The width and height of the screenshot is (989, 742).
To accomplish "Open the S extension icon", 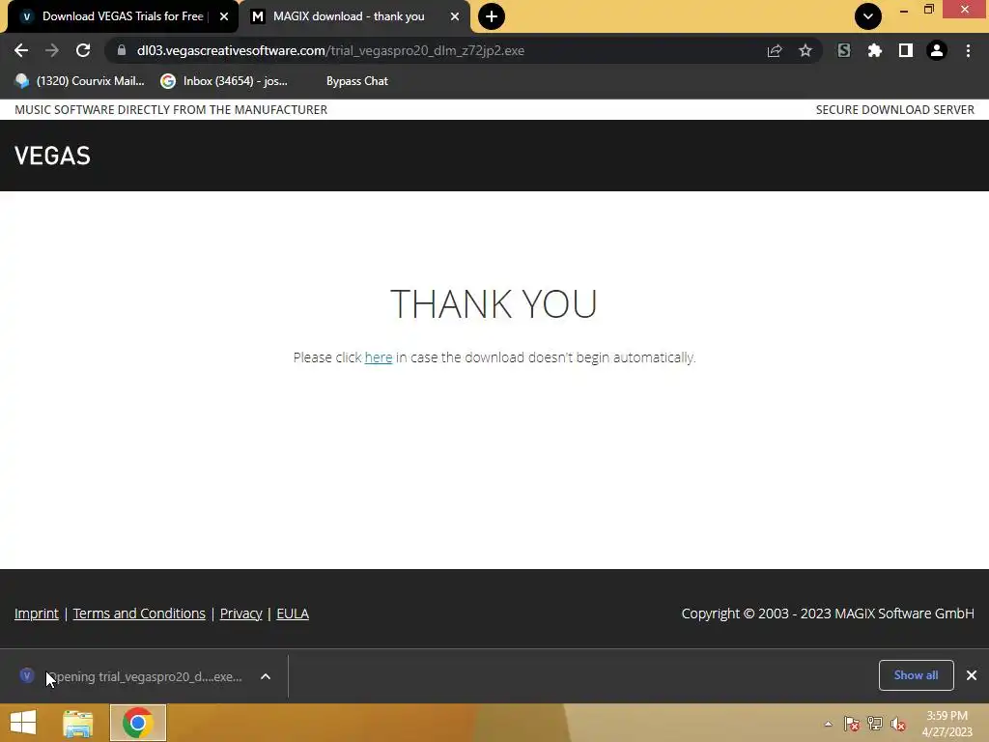I will 844,50.
